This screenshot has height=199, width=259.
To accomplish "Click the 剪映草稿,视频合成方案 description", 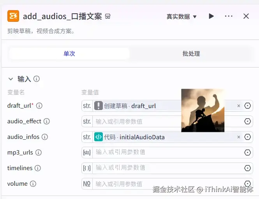I will point(41,31).
